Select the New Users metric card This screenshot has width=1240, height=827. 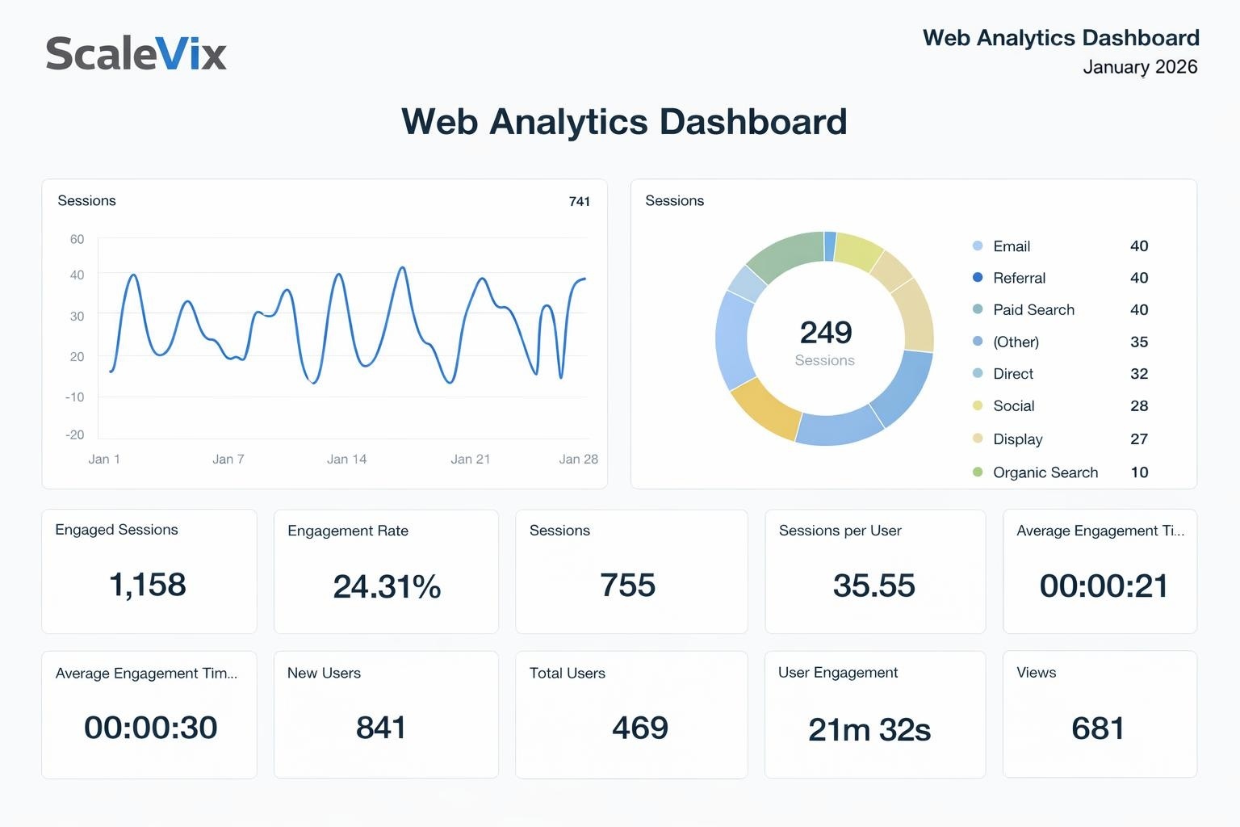click(x=386, y=714)
